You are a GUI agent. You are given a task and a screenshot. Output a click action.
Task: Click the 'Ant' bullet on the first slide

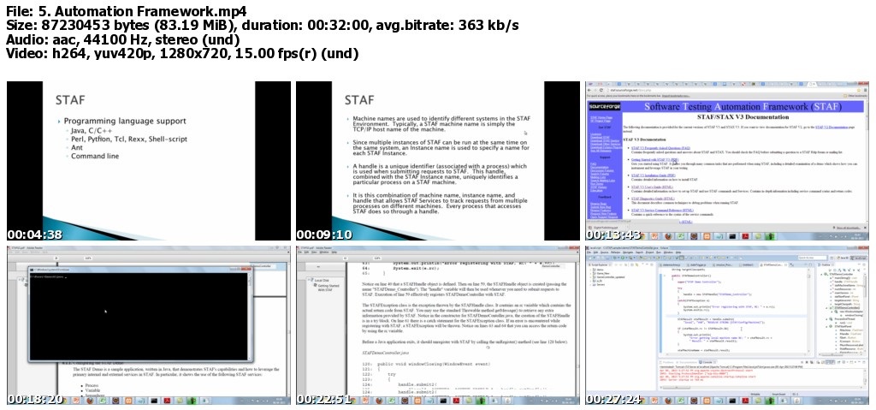(76, 148)
